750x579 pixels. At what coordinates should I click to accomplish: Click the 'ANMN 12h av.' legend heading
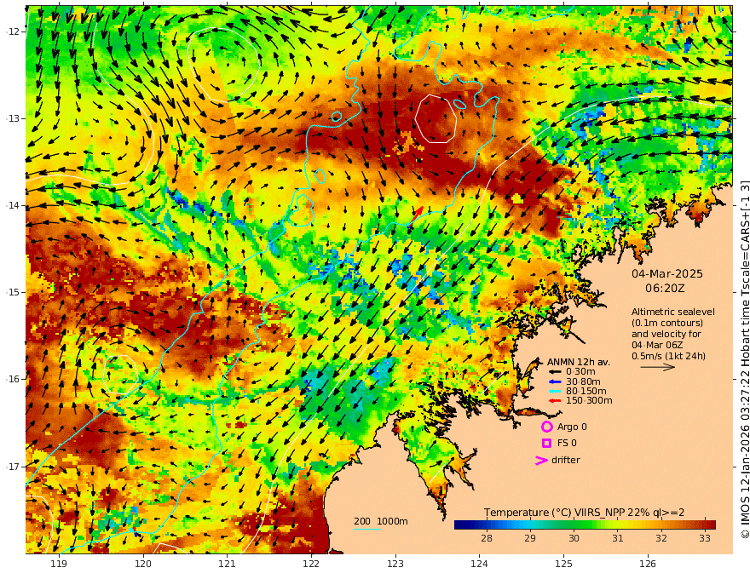pos(579,362)
